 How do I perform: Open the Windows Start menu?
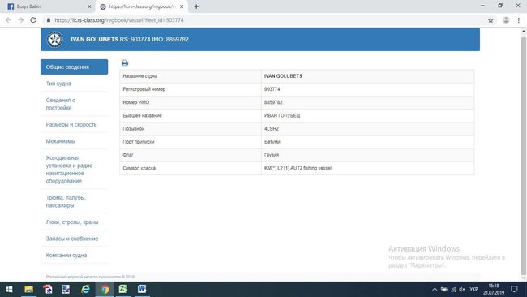[10, 289]
